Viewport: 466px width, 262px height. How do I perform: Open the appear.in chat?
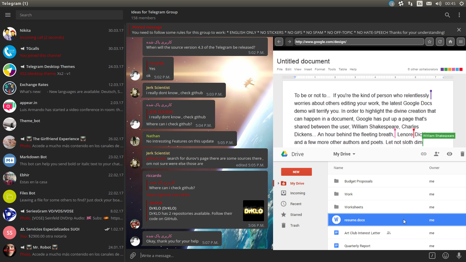tap(63, 106)
